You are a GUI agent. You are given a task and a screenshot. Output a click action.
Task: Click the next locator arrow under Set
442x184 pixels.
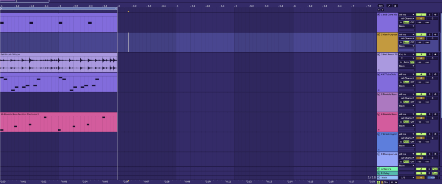[382, 10]
